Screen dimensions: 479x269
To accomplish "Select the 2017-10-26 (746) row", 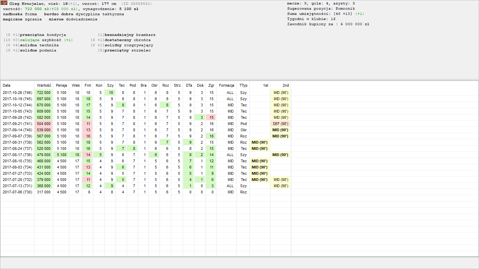I will [17, 93].
